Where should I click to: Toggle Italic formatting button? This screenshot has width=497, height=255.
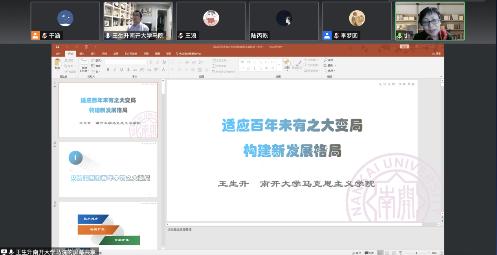click(115, 70)
